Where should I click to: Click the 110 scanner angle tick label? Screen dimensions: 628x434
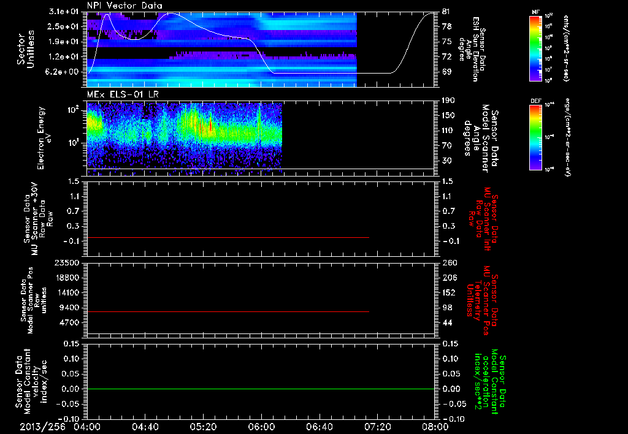pos(448,131)
